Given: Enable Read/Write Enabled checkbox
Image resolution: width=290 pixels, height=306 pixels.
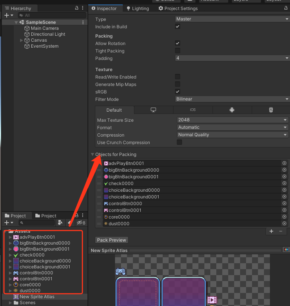Looking at the screenshot, I should click(x=178, y=77).
